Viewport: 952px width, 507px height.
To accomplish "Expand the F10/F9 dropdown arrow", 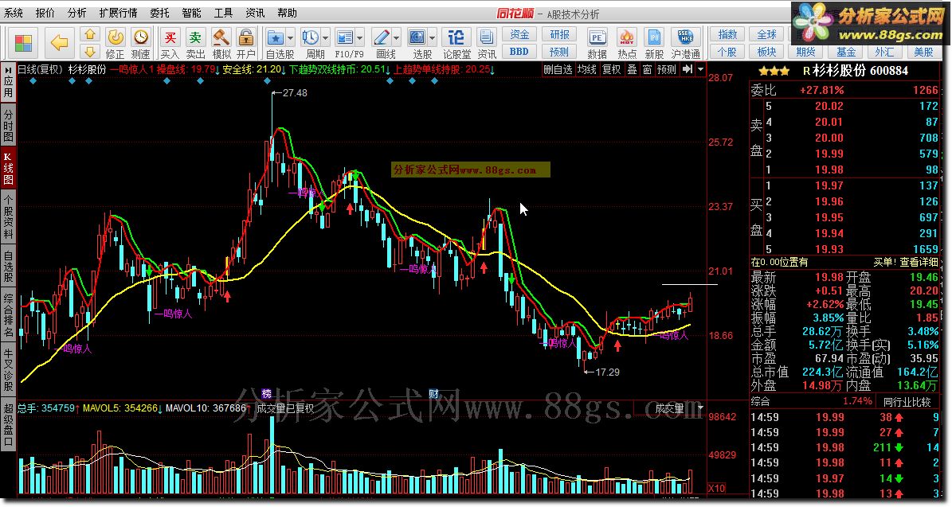I will pos(359,38).
